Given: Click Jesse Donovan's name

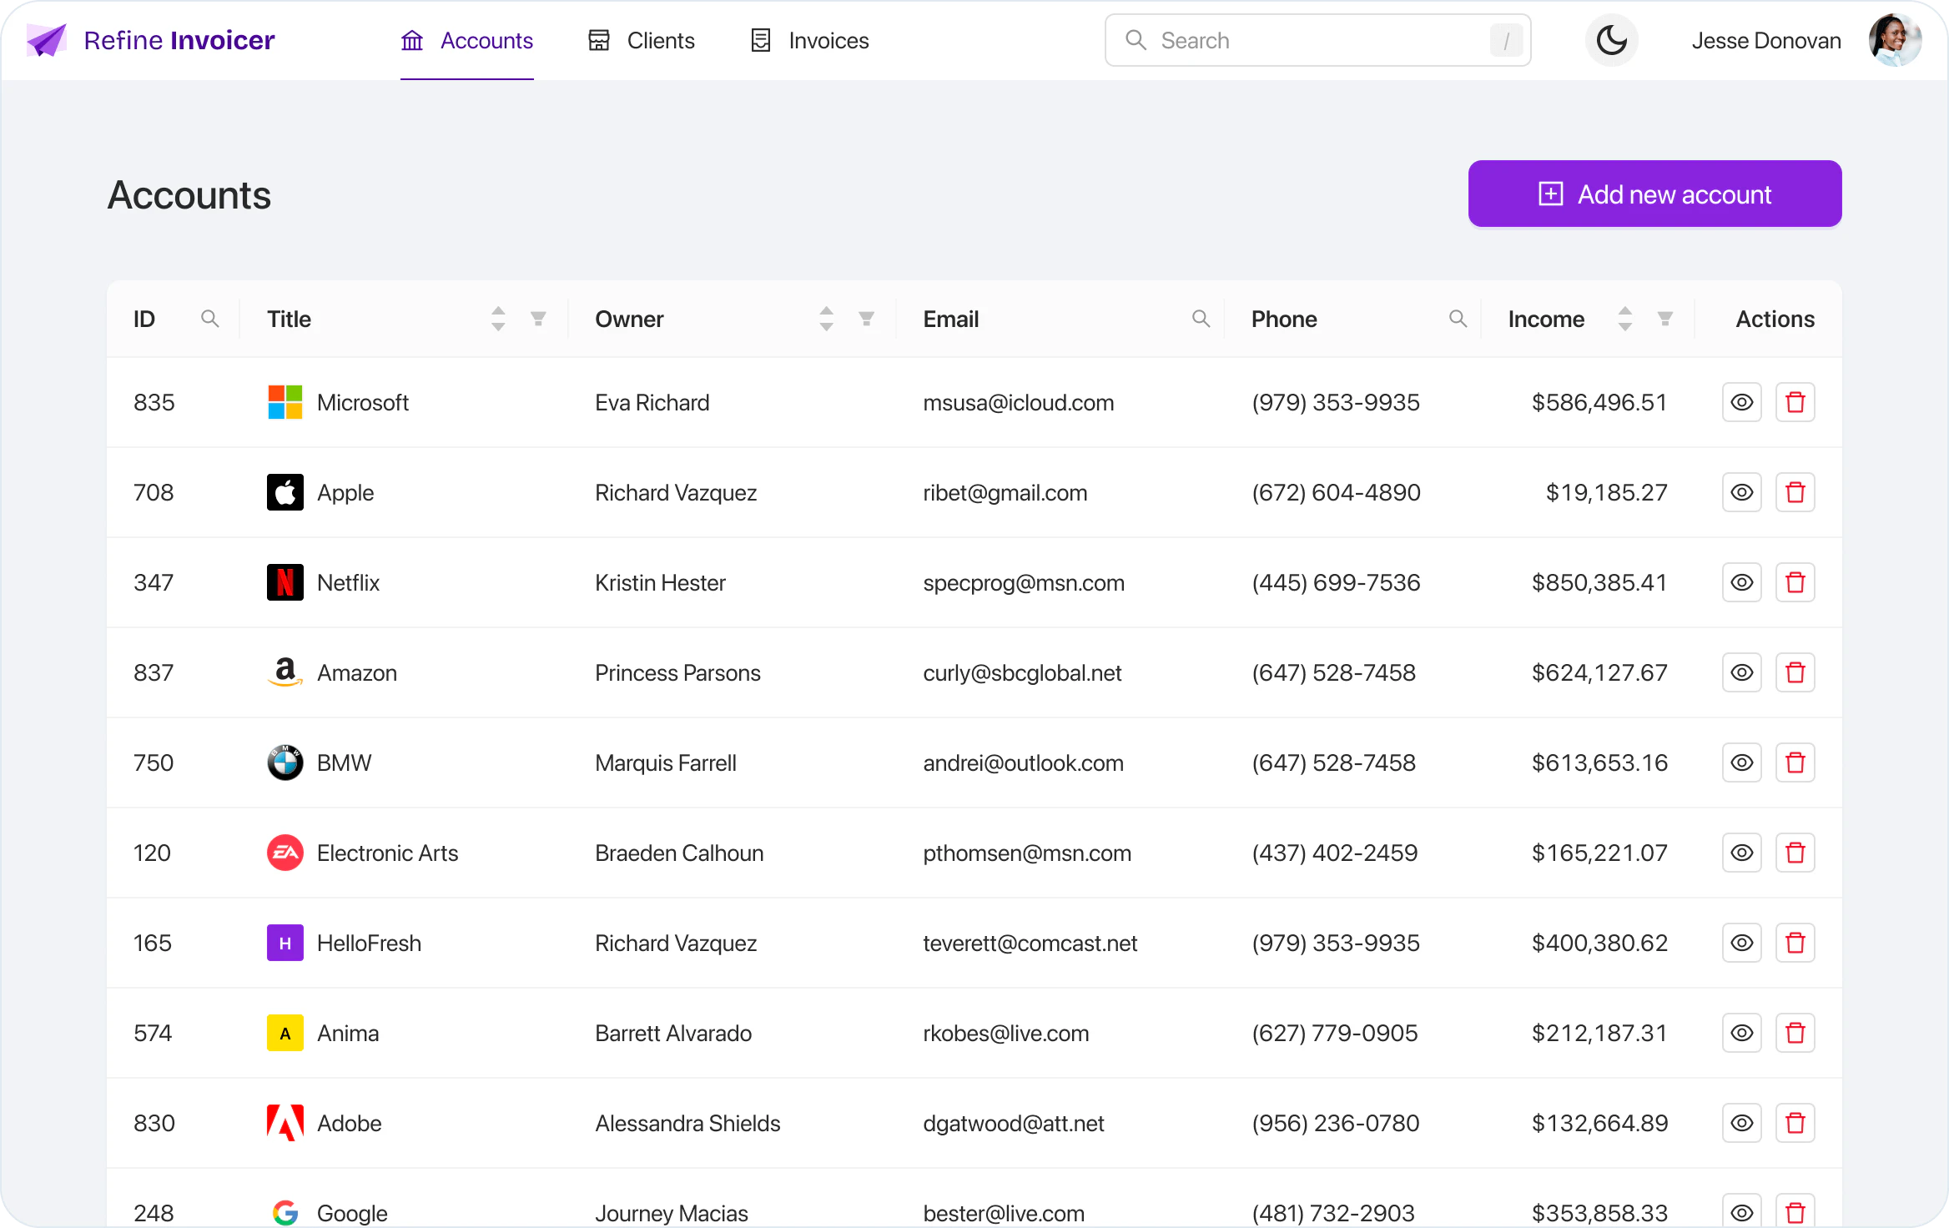Looking at the screenshot, I should click(1765, 39).
